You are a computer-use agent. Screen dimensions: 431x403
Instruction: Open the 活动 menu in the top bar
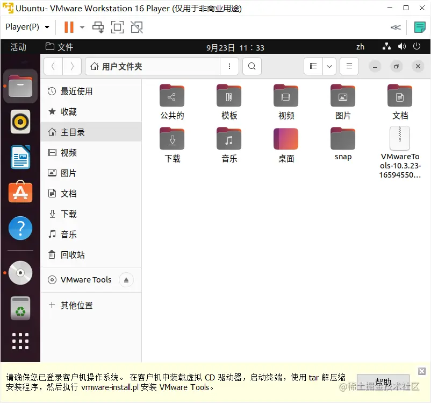[18, 47]
